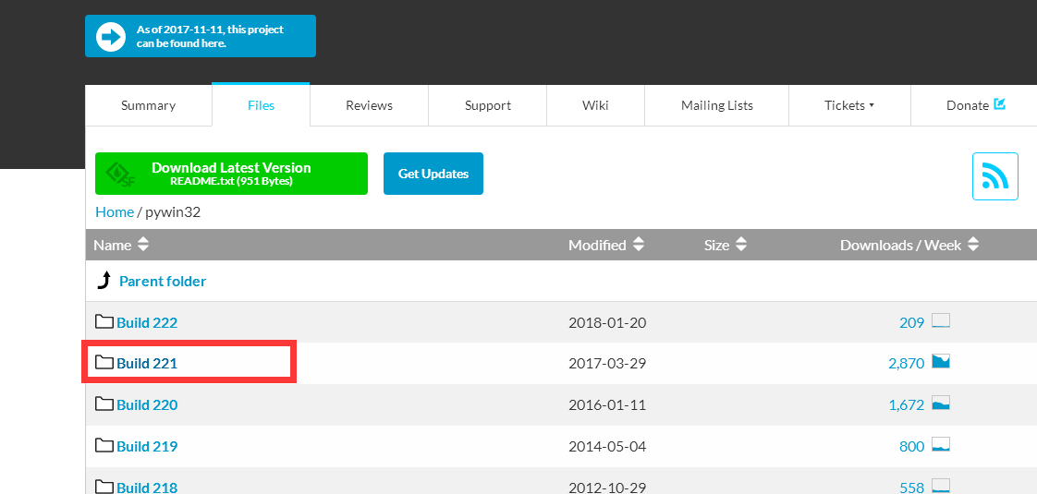Click the 800 downloads count link
This screenshot has width=1037, height=494.
pos(911,447)
